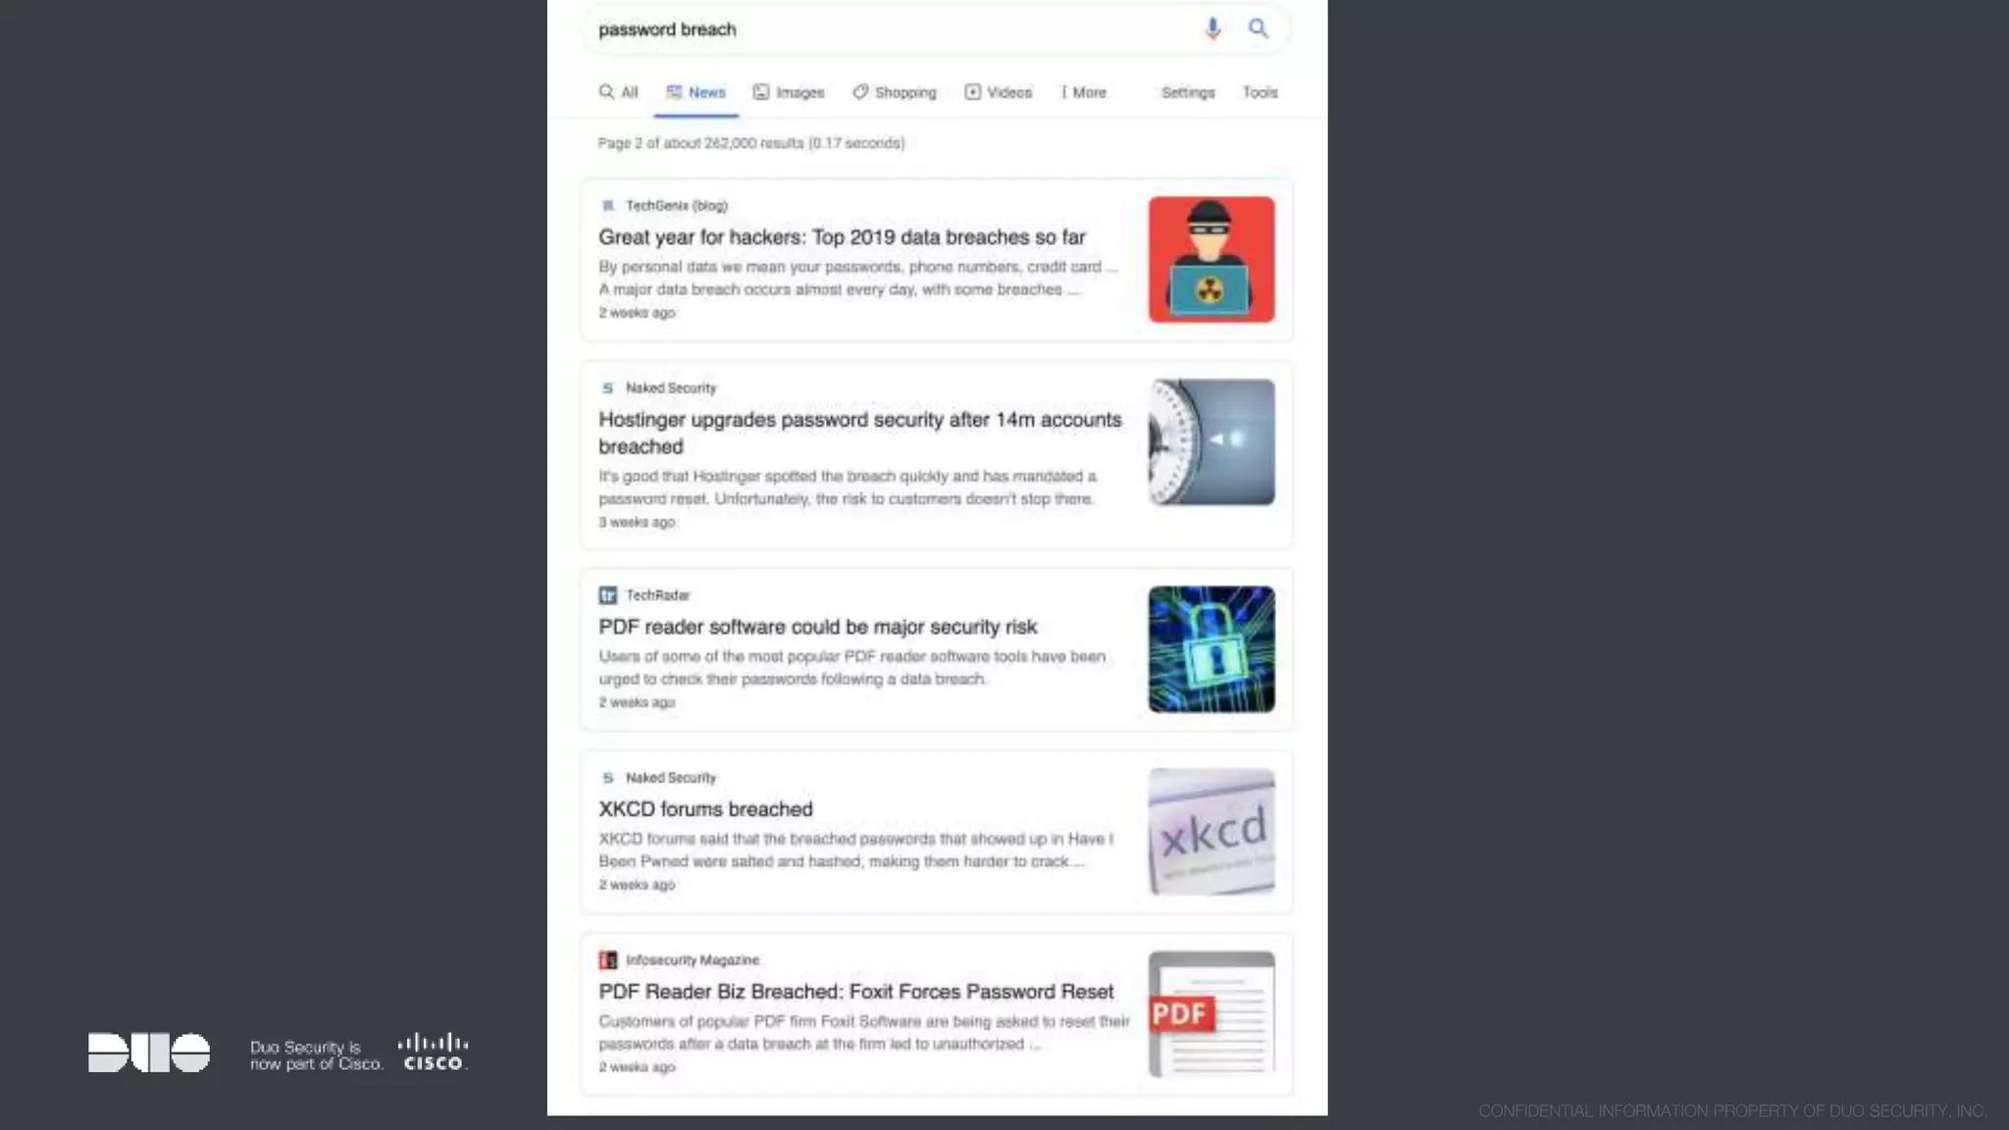Expand the Tools options

click(x=1260, y=92)
